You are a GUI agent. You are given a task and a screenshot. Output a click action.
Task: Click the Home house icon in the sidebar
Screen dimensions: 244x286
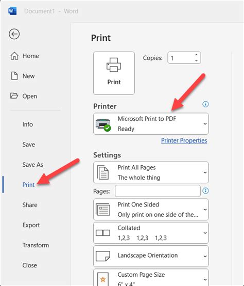14,56
